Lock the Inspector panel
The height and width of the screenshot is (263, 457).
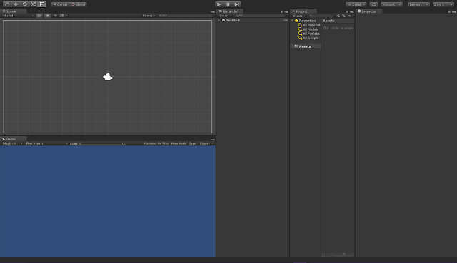tap(449, 11)
